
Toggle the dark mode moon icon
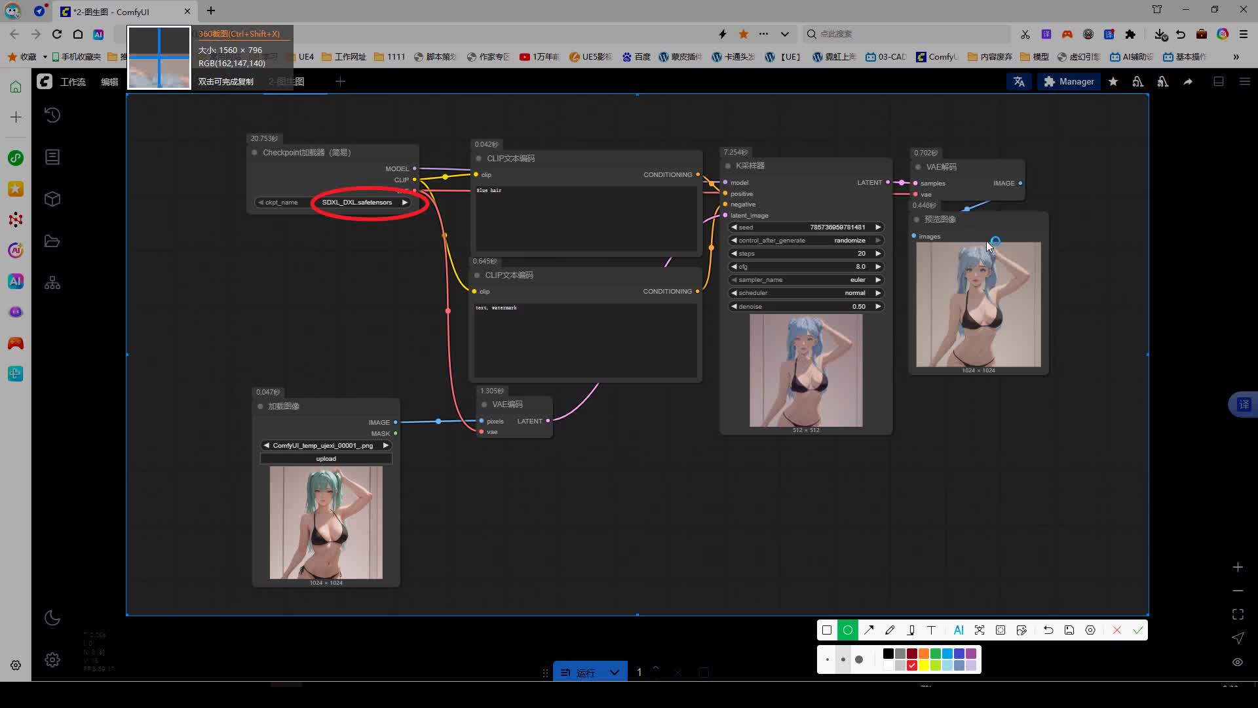(x=52, y=618)
